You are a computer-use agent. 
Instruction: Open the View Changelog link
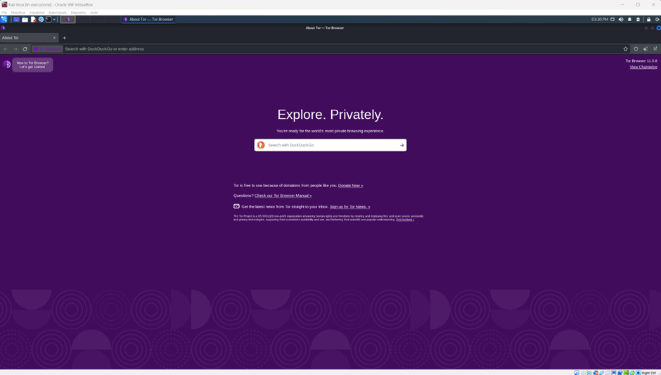(x=643, y=68)
